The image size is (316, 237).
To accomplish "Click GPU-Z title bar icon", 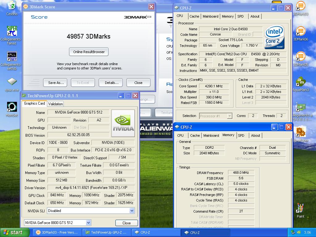I will pos(24,96).
